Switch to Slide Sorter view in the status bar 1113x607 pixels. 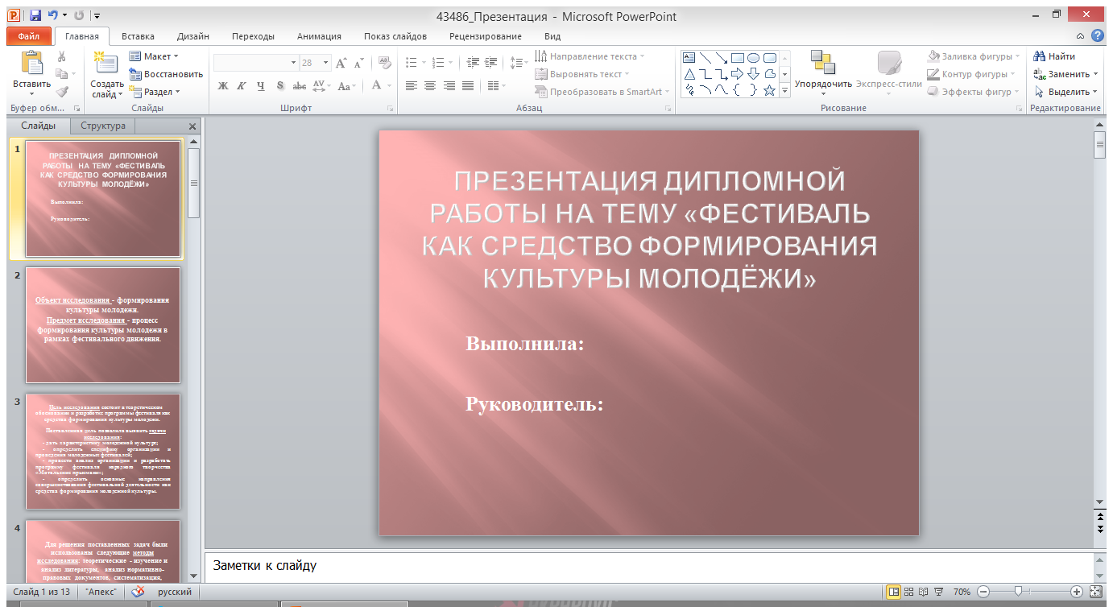[x=908, y=592]
